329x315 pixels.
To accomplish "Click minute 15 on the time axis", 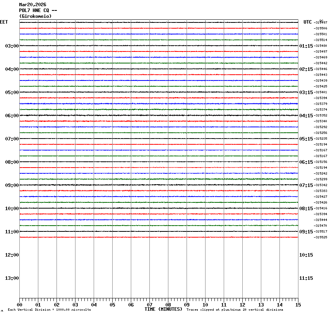I will pos(298,305).
